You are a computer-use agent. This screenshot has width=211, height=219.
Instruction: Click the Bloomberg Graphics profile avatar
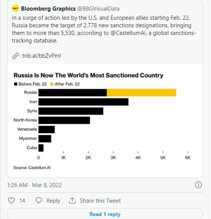coord(15,8)
